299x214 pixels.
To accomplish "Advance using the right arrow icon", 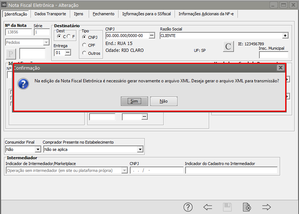I will [x=267, y=207].
